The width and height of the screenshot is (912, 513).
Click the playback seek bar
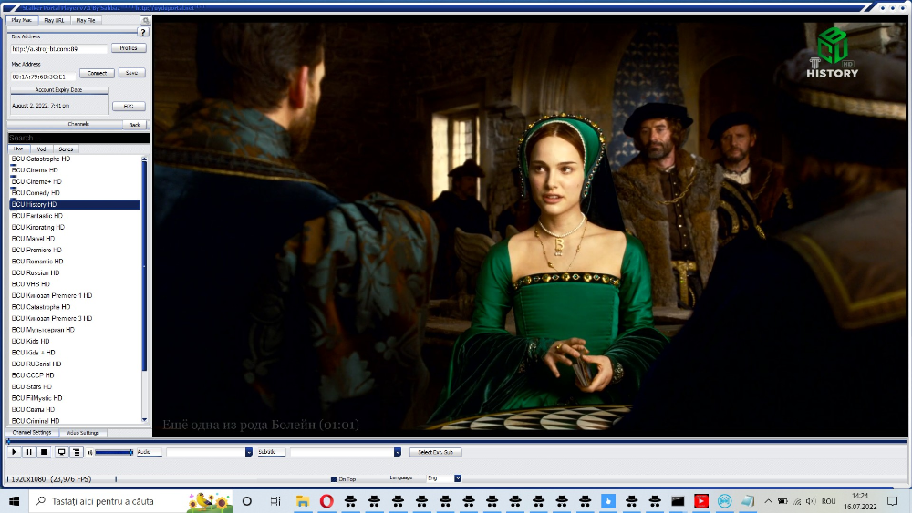point(457,442)
